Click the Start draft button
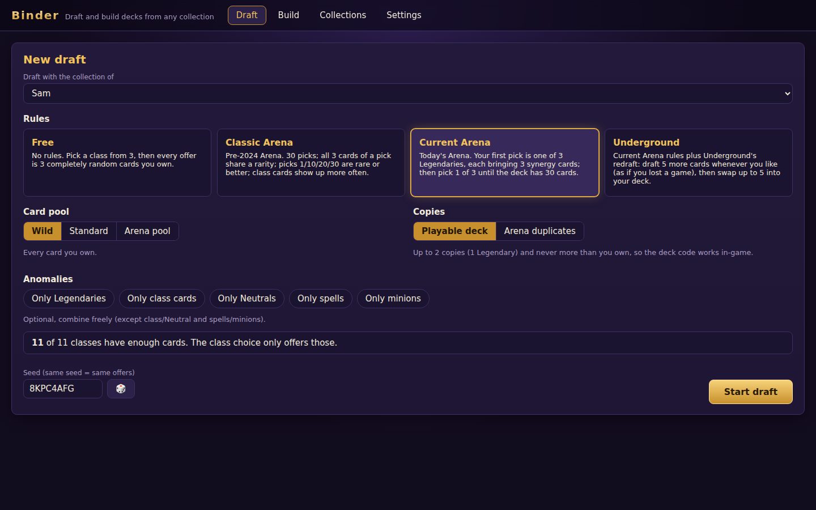 tap(751, 392)
